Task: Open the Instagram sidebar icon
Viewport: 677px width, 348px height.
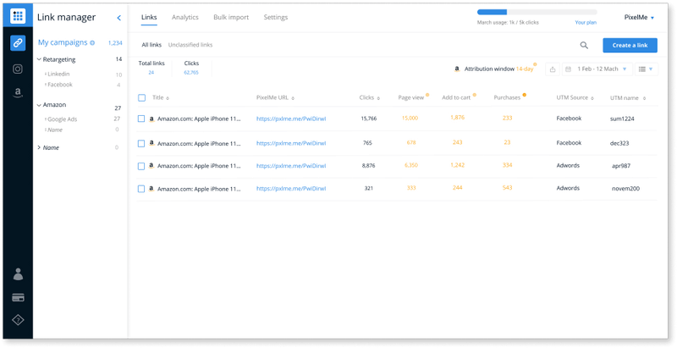Action: [18, 69]
